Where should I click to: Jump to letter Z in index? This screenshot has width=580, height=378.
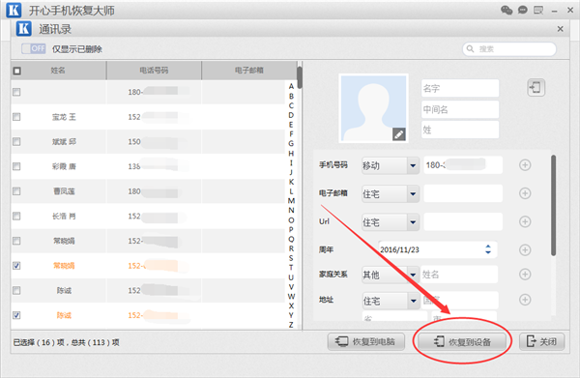point(291,325)
